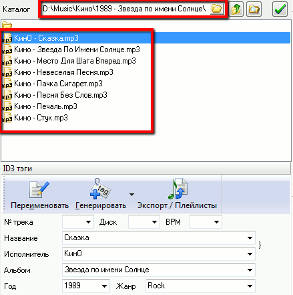Viewport: 293px width, 295px height.
Task: Click the mp3 icon next to Кино - Стук.mp3
Action: 7,118
